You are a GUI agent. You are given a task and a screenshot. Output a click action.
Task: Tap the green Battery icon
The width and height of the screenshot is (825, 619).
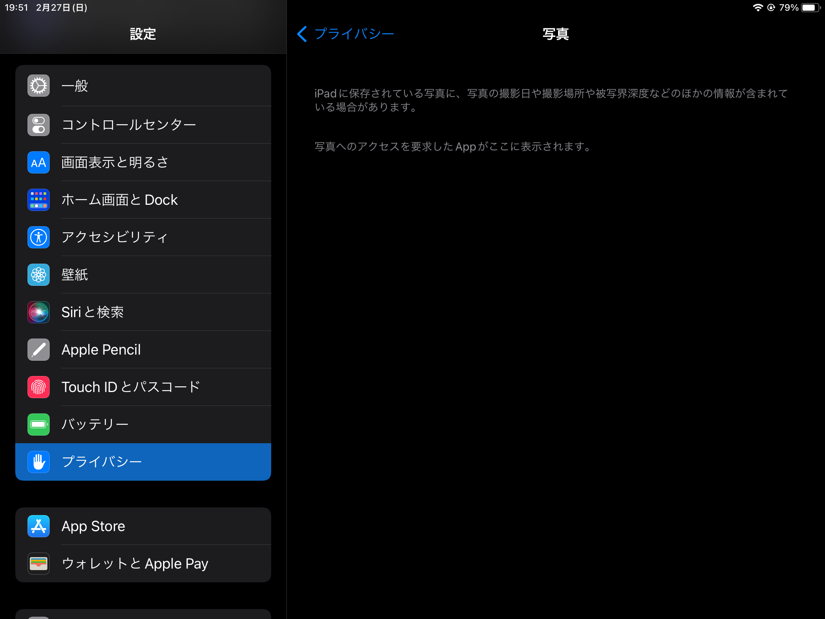[39, 425]
